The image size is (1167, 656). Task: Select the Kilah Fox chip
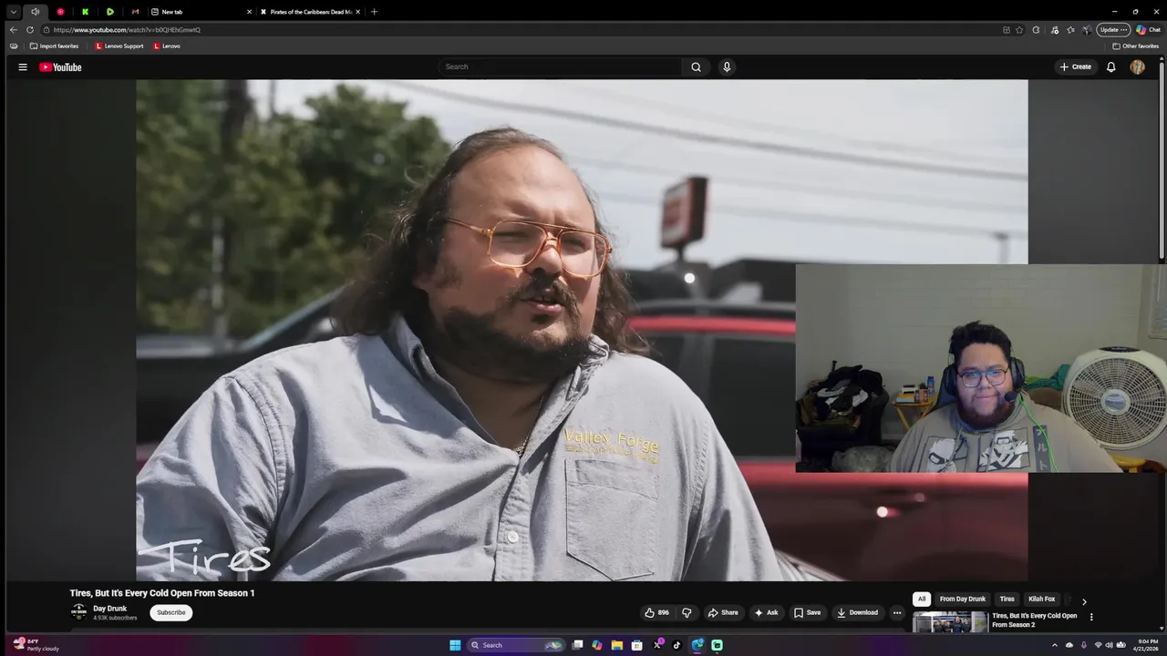[1042, 600]
